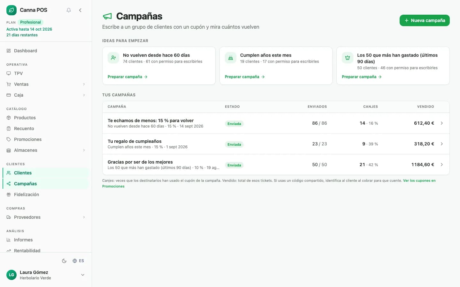Prepare campaign for top 50 spenders
The width and height of the screenshot is (460, 287).
362,77
